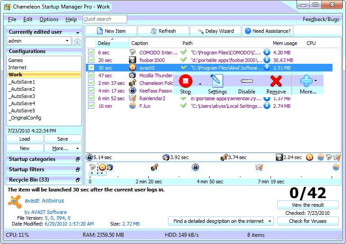Collapse the Currently edited user panel
Image resolution: width=346 pixels, height=244 pixels.
[78, 32]
